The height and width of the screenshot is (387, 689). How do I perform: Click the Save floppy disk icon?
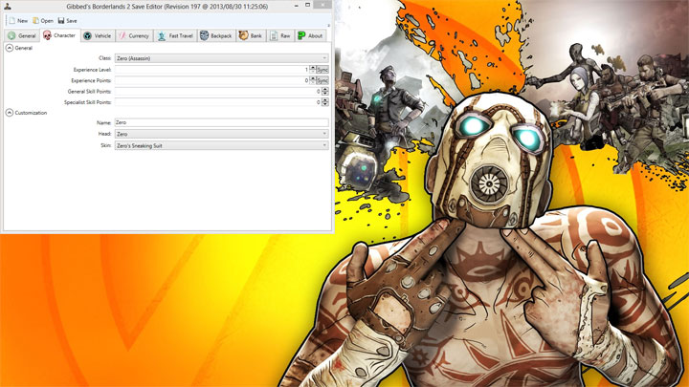(x=60, y=20)
